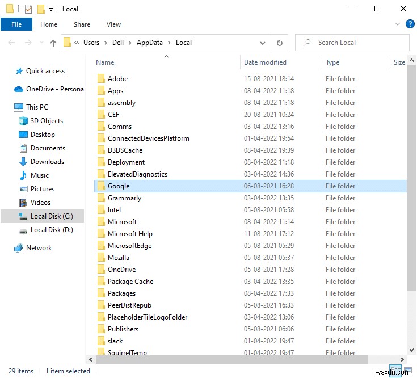Click Dell in the address breadcrumb
417x378 pixels.
pyautogui.click(x=118, y=43)
